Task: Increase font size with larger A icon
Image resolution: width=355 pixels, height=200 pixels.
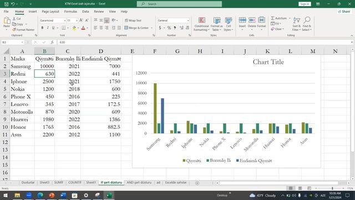Action: tap(81, 21)
